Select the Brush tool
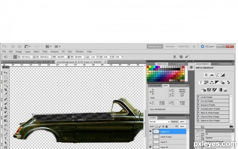238x149 pixels. 6,103
